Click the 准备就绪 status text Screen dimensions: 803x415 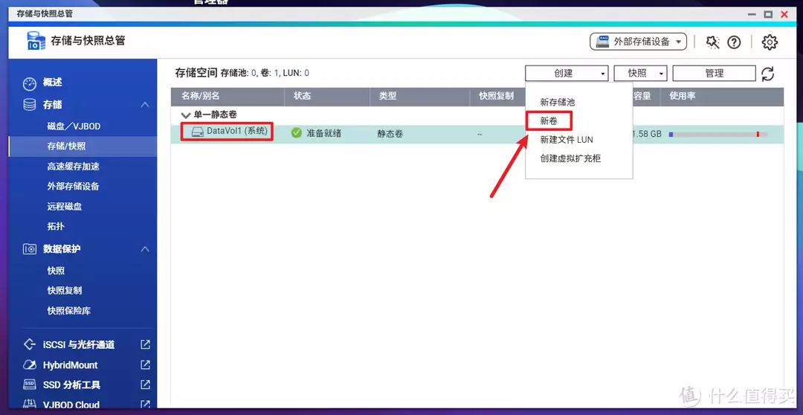click(323, 134)
